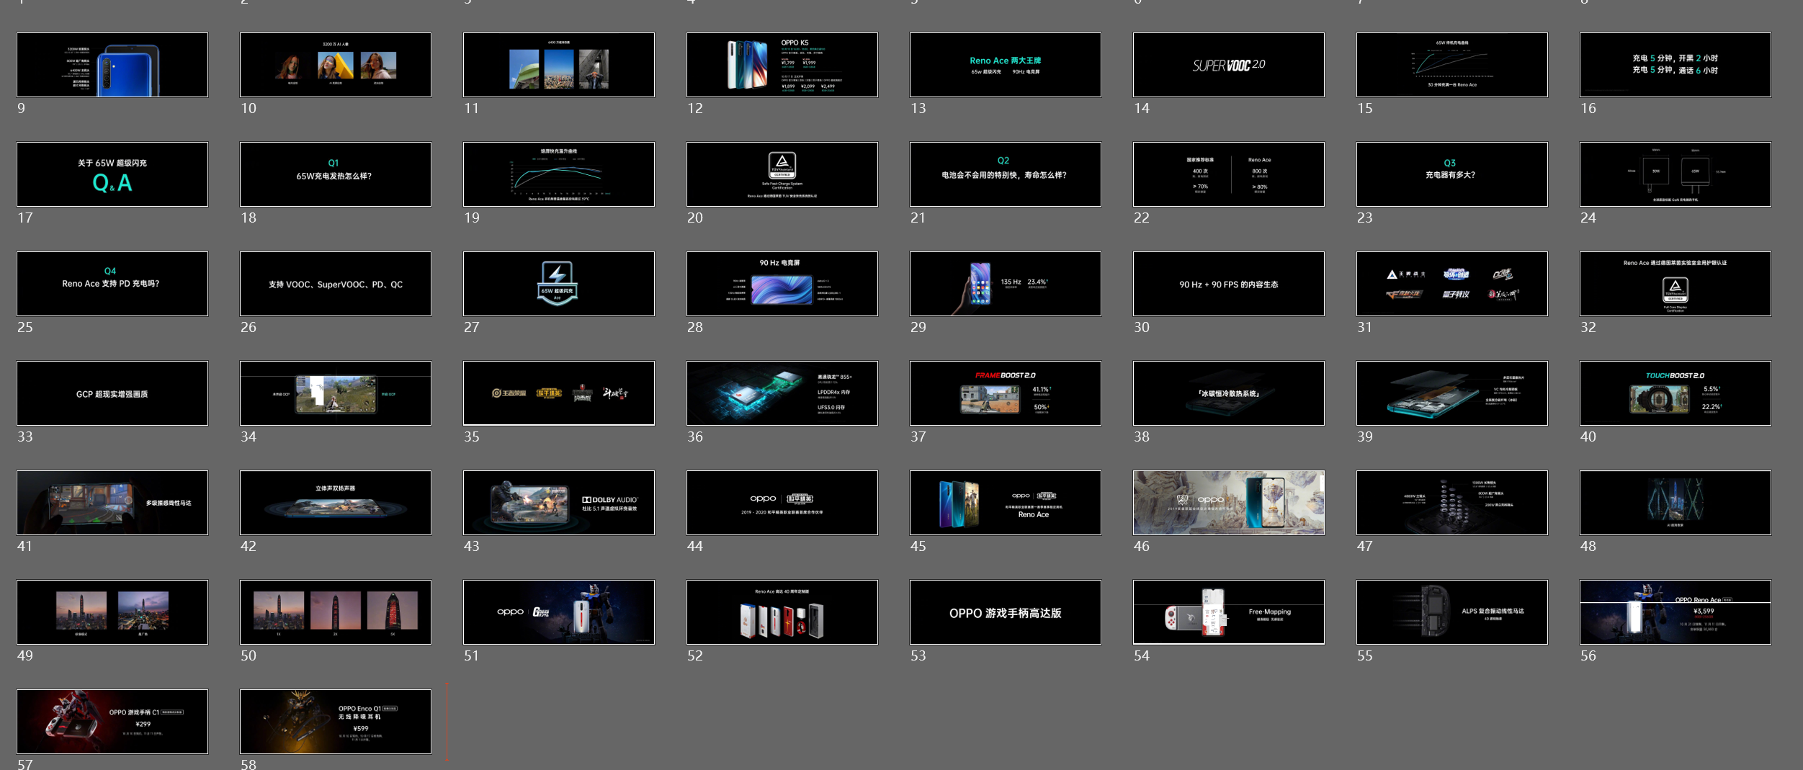Select slide 26 支持 VOOC、SuperVOOC、PD、QC
The image size is (1803, 770).
(336, 284)
